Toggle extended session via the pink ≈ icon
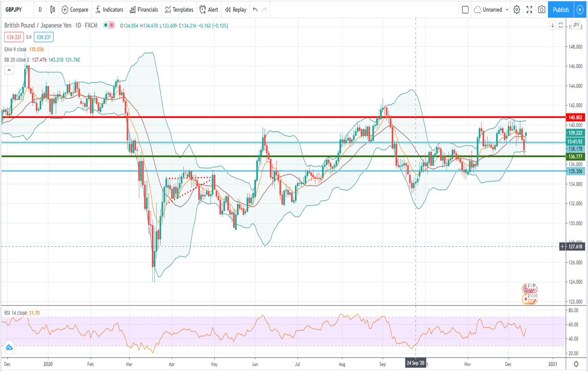588x372 pixels. tap(112, 26)
